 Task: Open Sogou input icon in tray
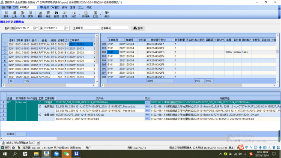(251, 154)
